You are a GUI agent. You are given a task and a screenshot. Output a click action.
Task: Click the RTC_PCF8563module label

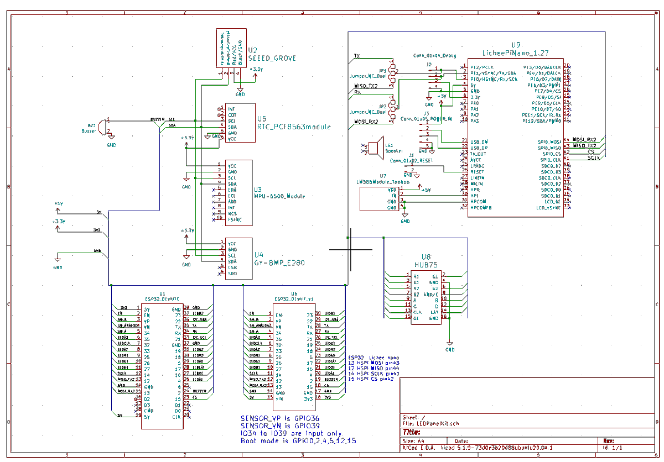pos(293,127)
